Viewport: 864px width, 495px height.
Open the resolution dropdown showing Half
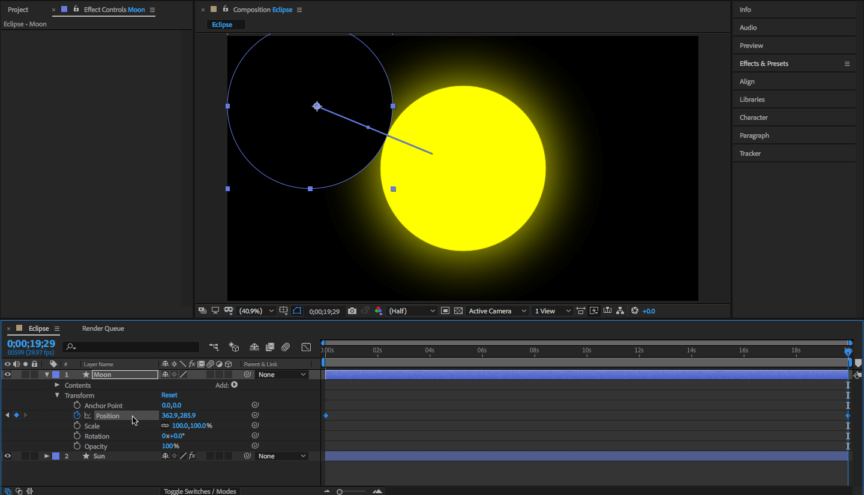pos(412,311)
